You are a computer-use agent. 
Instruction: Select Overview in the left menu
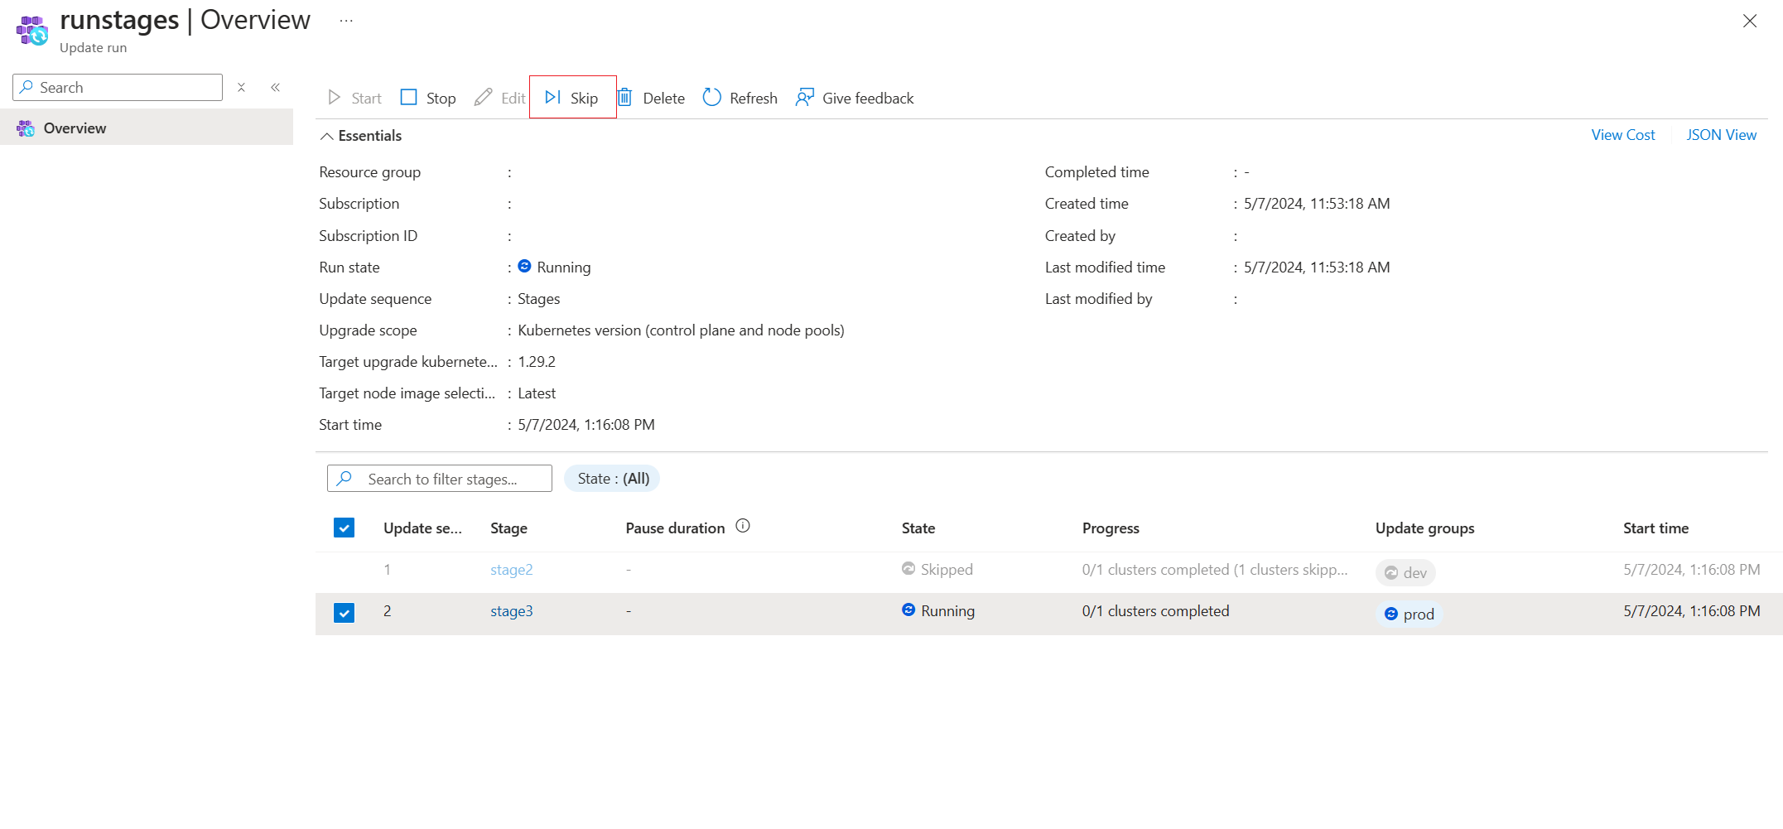(75, 128)
